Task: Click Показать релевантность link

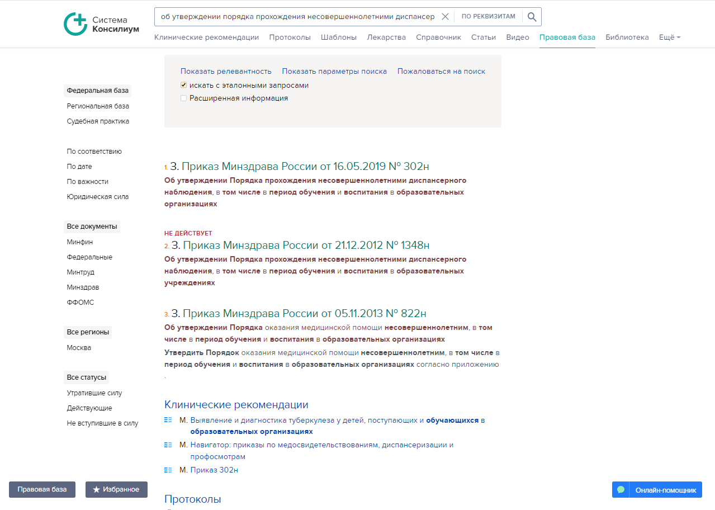Action: point(226,71)
